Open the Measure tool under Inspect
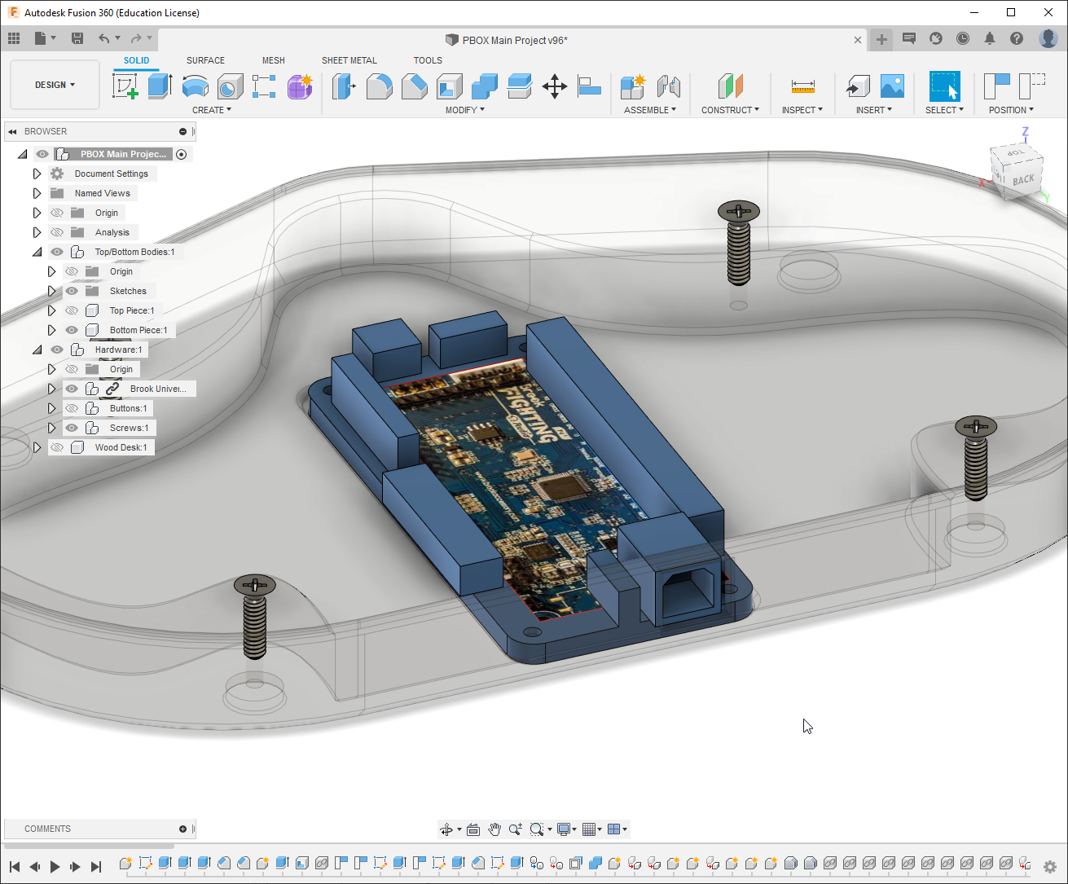Image resolution: width=1068 pixels, height=884 pixels. [802, 85]
